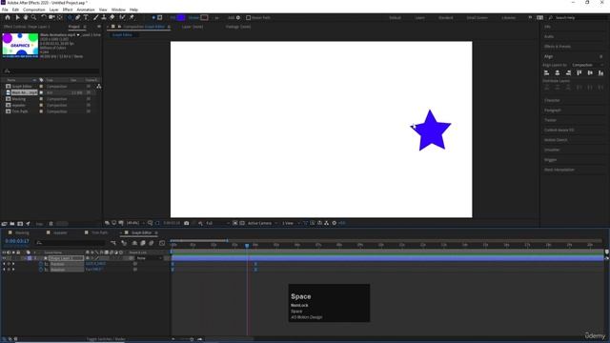Open Graph Editor icon in timeline
Viewport: 610px width, 343px height.
[x=162, y=243]
